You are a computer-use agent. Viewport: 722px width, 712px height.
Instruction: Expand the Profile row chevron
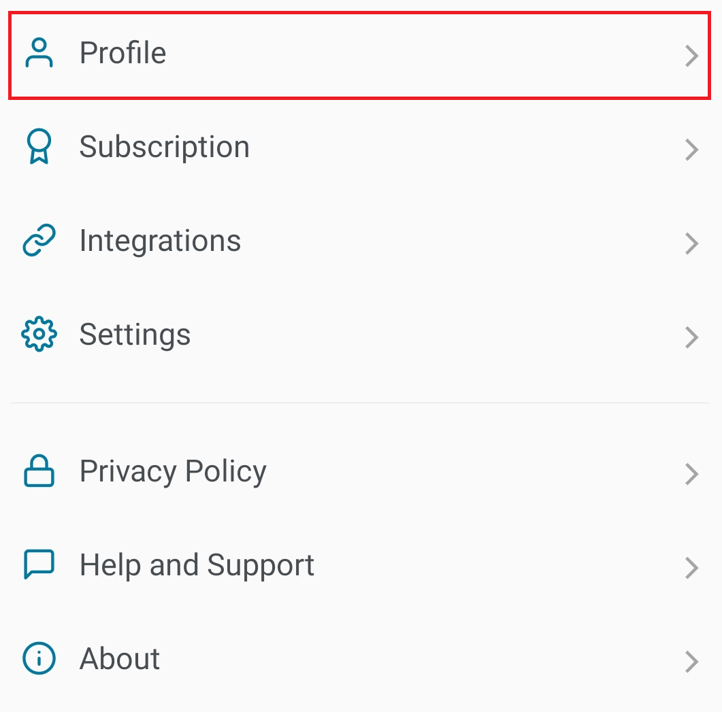[691, 56]
